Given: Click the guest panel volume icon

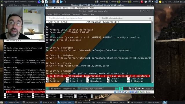Looking at the screenshot, I should click(x=143, y=89).
